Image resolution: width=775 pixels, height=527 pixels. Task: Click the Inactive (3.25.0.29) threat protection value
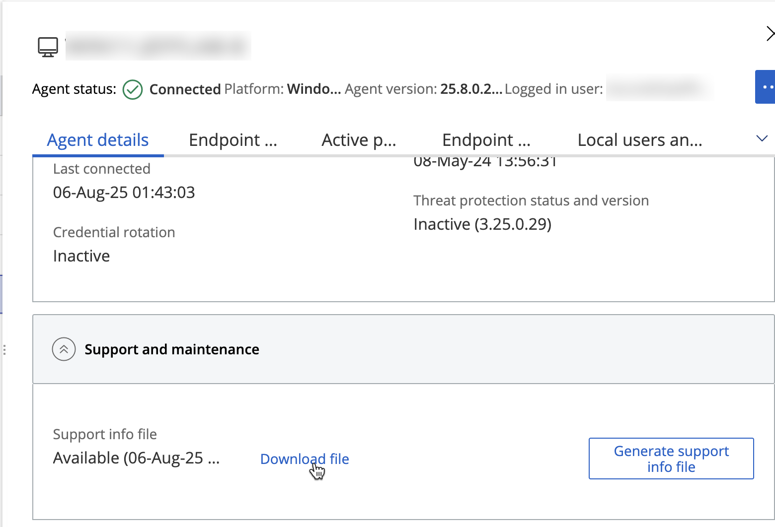[x=482, y=224]
